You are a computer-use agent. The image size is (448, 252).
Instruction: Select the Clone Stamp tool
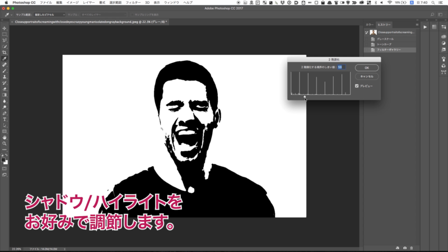4,77
